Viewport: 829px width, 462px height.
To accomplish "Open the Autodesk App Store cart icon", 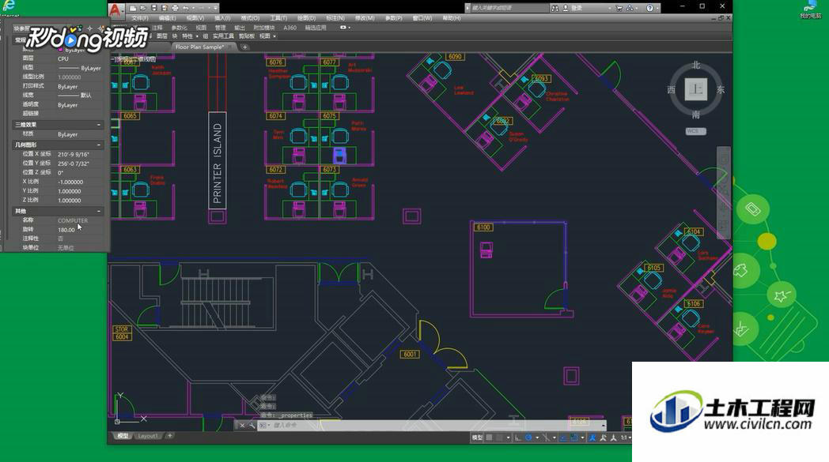I will click(619, 8).
